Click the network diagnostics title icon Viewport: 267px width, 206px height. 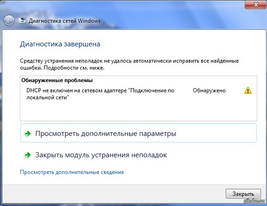click(22, 20)
